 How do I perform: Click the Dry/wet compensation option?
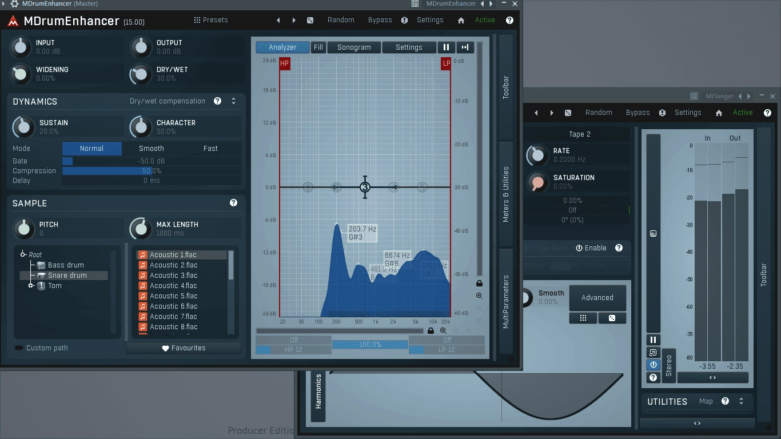coord(168,101)
